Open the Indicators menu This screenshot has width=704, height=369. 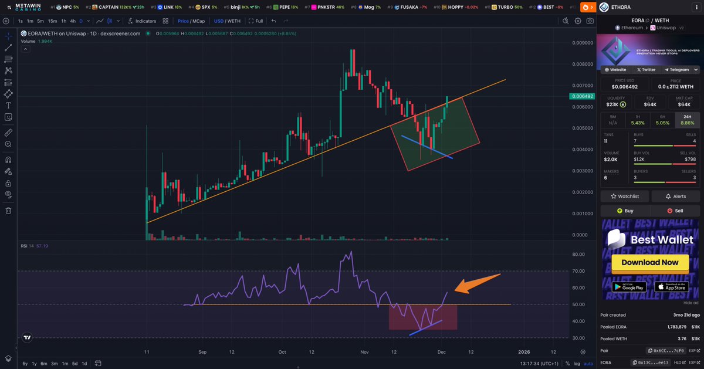coord(141,21)
